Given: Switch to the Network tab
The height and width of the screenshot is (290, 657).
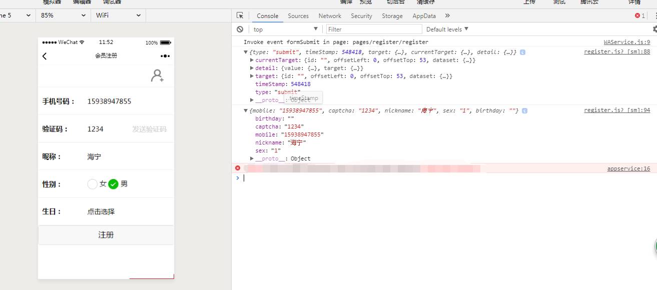Looking at the screenshot, I should tap(330, 16).
